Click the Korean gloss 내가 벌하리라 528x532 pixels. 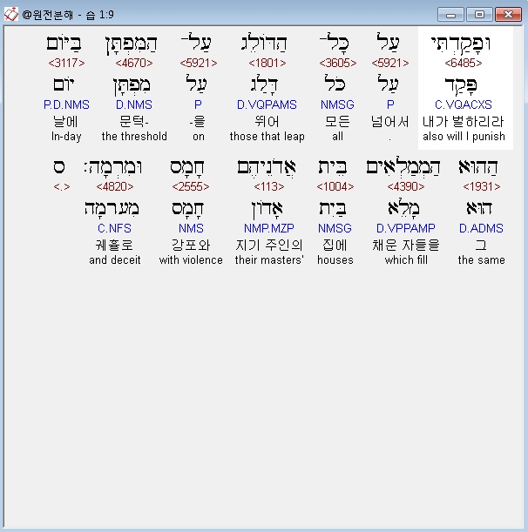464,122
